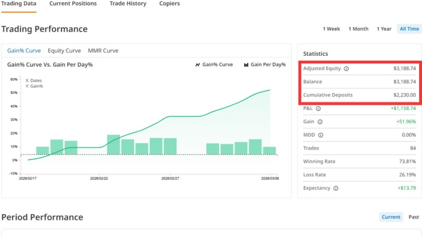
Task: Switch to the Current Positions tab
Action: click(x=73, y=4)
